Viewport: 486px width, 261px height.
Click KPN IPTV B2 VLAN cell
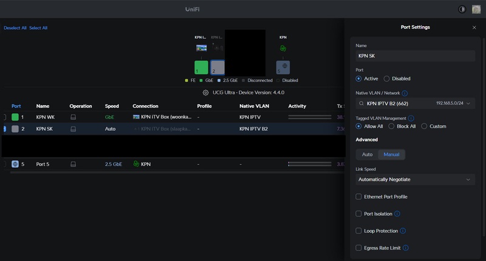point(253,129)
